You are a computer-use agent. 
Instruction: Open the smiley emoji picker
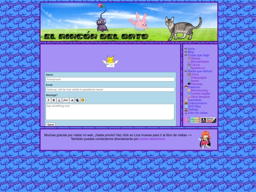tap(83, 100)
